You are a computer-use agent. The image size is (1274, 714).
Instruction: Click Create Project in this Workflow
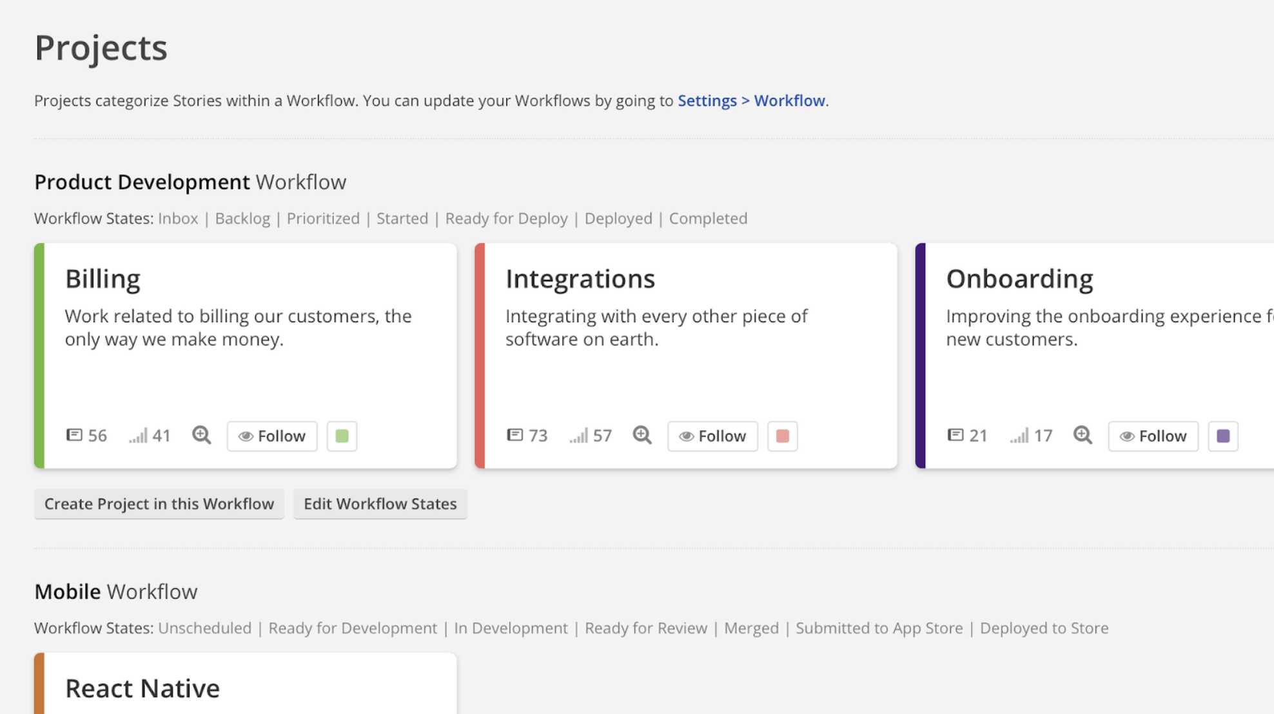(x=159, y=504)
